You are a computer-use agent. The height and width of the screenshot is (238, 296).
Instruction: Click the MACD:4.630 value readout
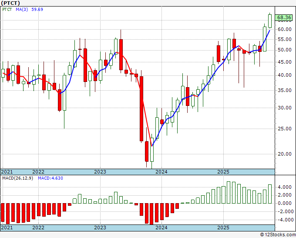[50, 178]
